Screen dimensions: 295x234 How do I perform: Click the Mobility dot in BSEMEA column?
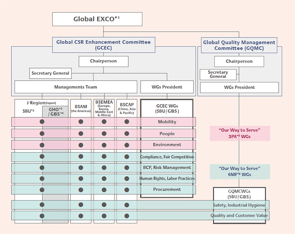[104, 121]
